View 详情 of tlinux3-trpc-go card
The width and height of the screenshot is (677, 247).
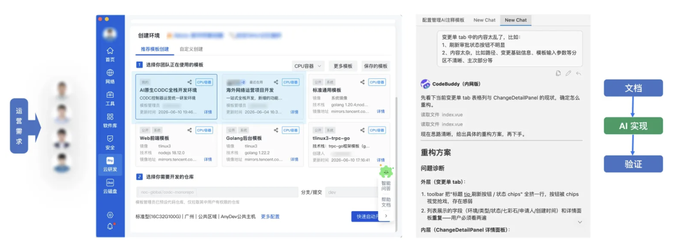[380, 159]
